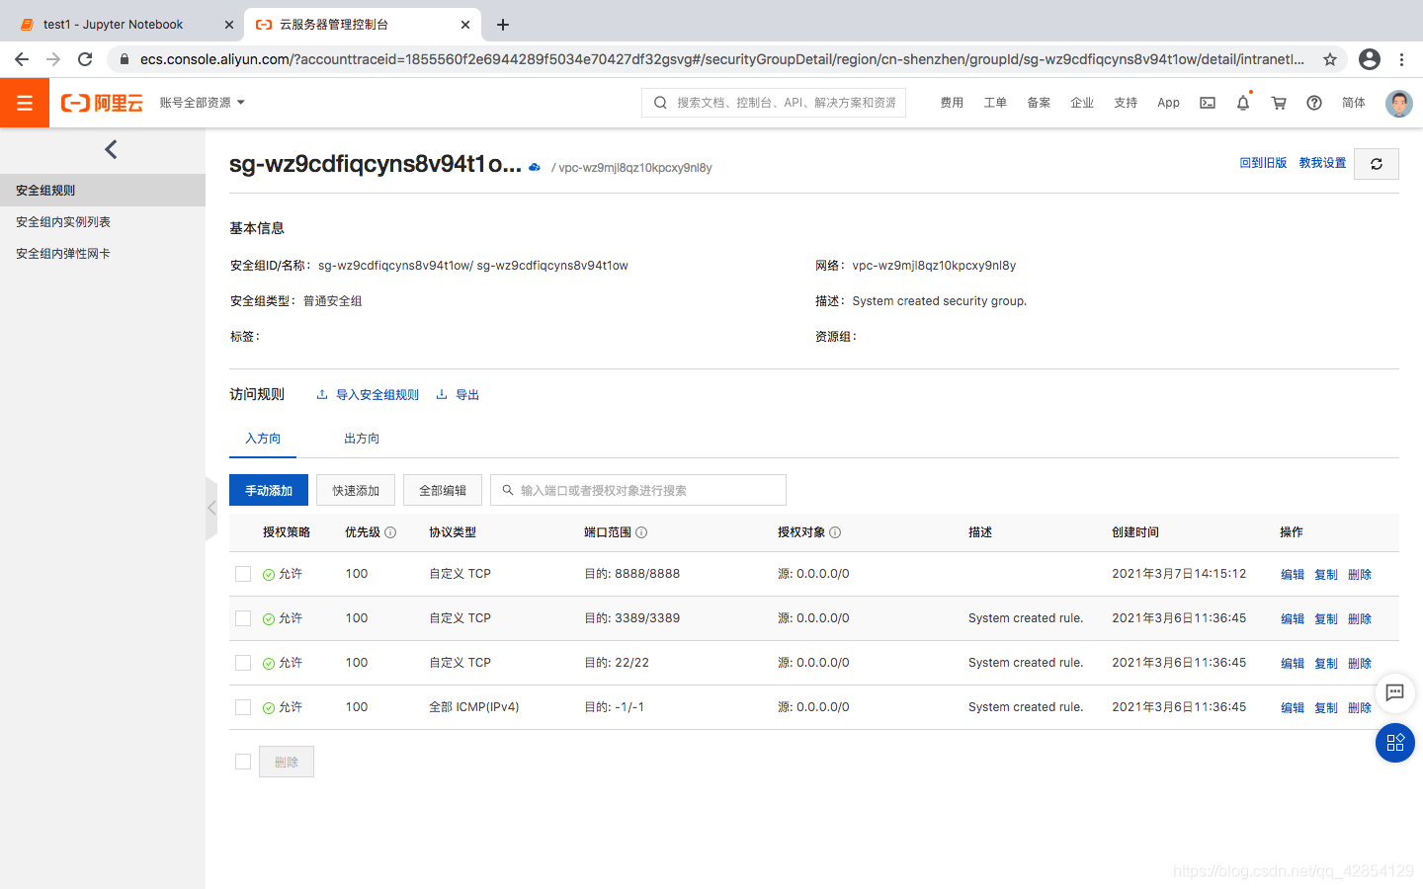Click the site lock icon in address bar
Viewport: 1423px width, 889px height.
(x=125, y=59)
